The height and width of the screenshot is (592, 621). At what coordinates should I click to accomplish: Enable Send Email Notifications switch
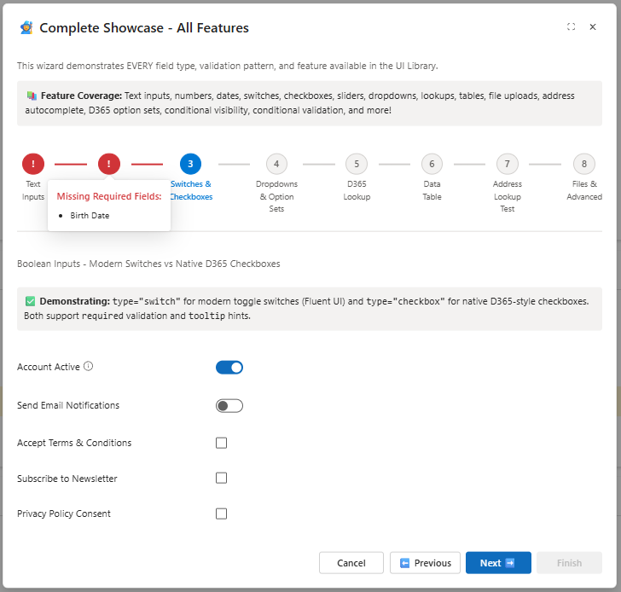[x=229, y=406]
